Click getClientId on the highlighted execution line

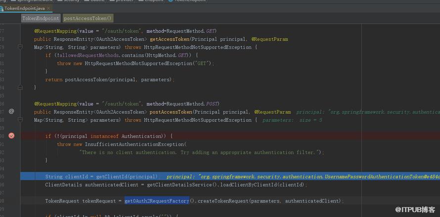click(x=112, y=177)
